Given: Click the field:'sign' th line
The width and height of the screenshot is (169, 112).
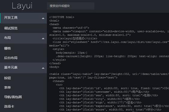Looking at the screenshot, I should [x=100, y=102].
